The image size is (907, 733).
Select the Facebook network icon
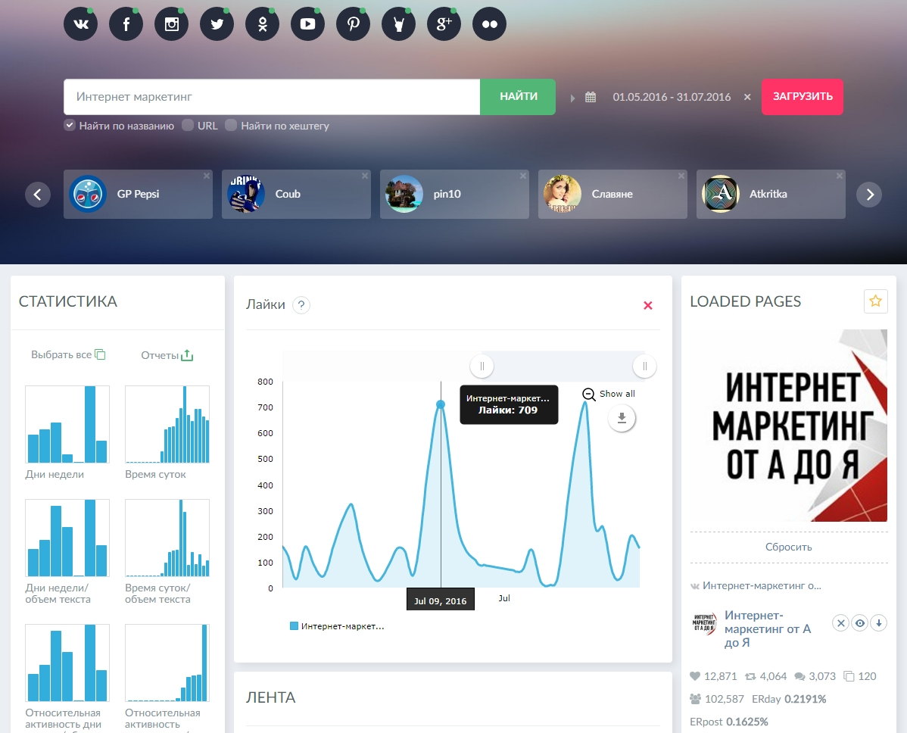point(126,24)
